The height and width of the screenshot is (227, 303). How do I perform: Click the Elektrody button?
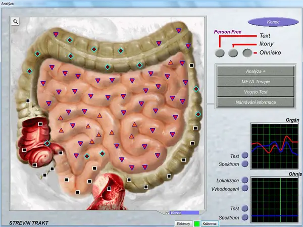point(183,223)
